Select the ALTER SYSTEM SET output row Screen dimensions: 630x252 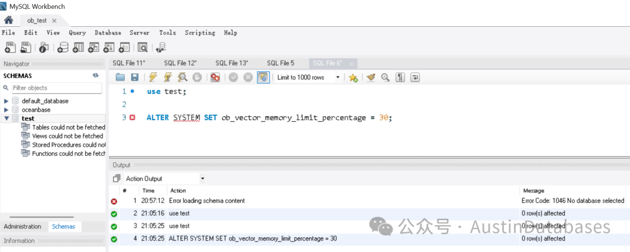click(369, 239)
